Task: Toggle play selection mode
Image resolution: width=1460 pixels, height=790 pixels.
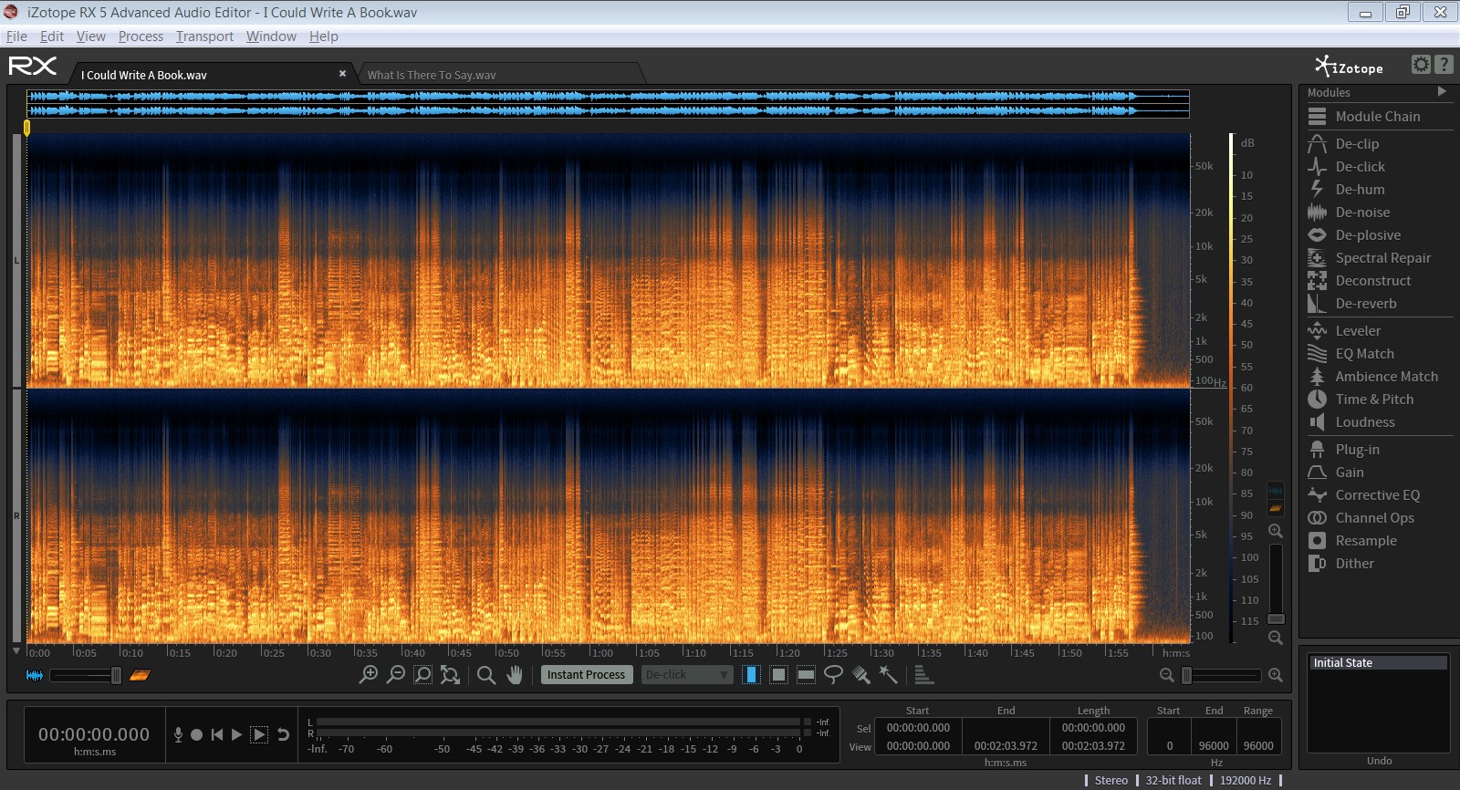Action: click(x=259, y=734)
